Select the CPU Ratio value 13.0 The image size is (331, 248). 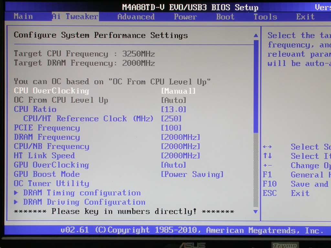[174, 109]
